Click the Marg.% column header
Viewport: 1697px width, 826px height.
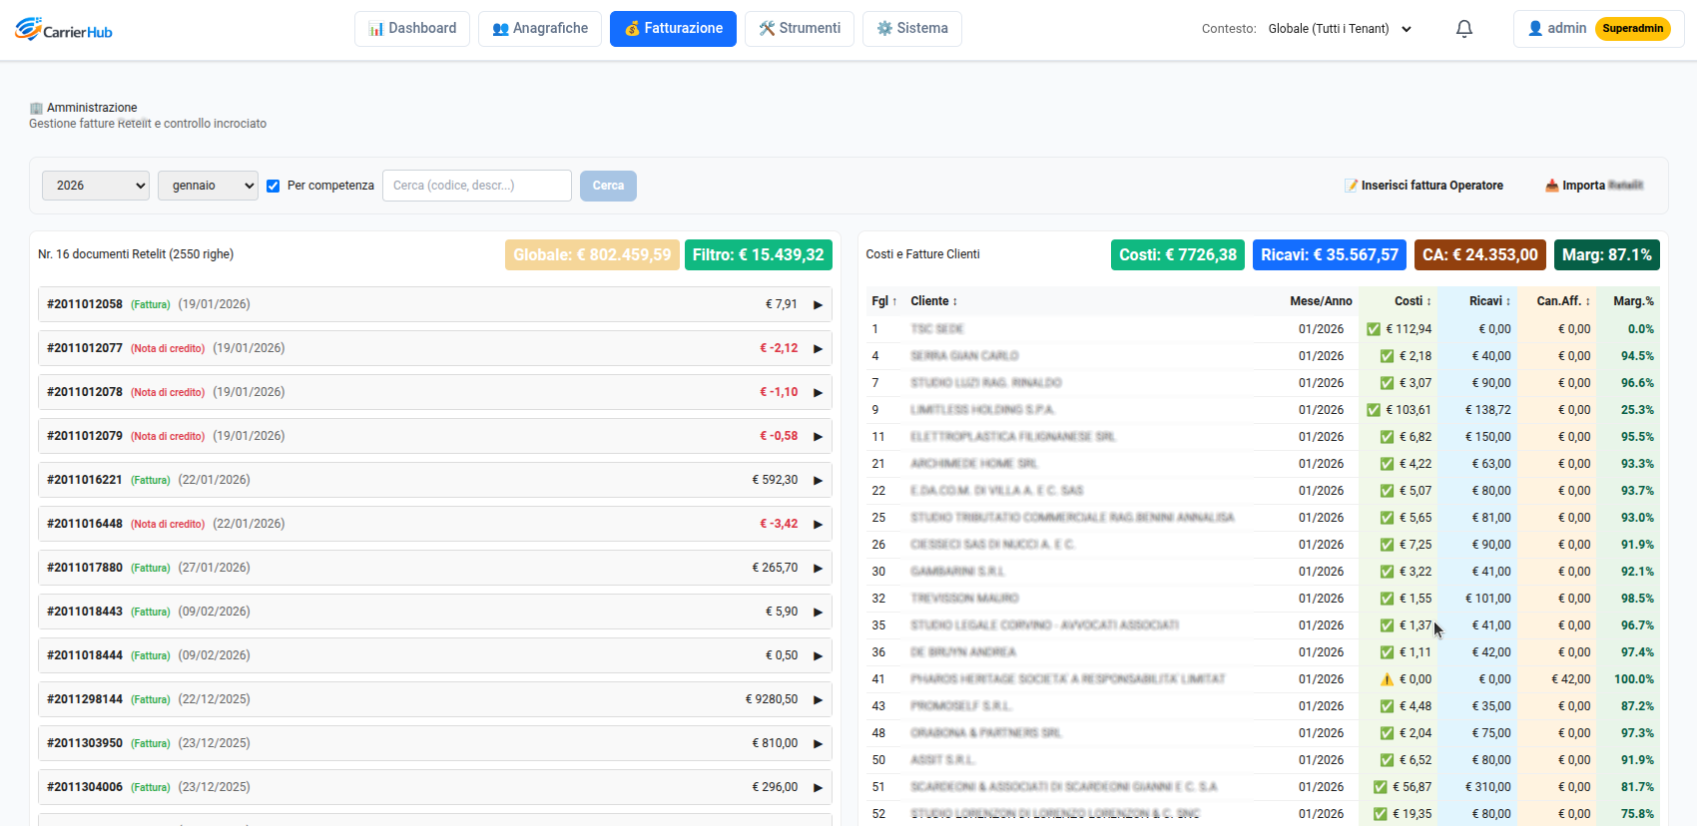(1633, 301)
